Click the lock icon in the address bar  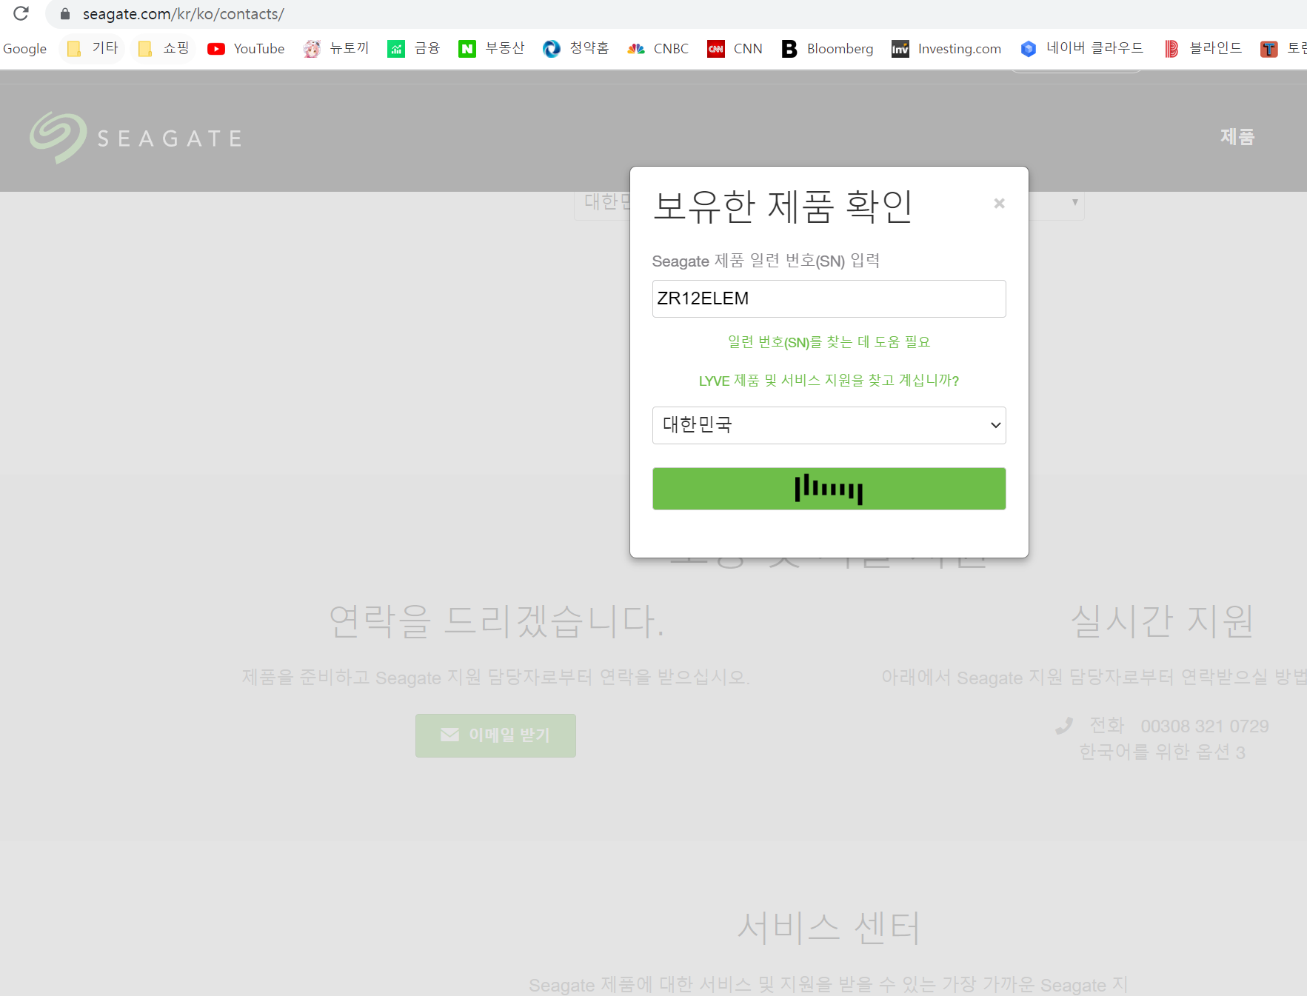point(65,14)
